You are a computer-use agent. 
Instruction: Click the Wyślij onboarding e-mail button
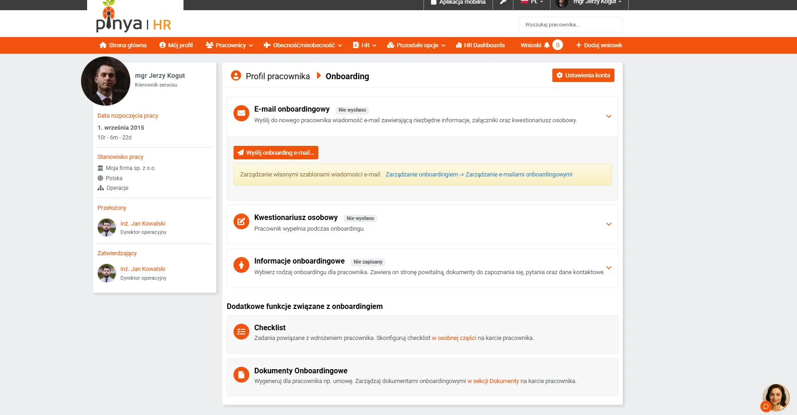[x=276, y=152]
